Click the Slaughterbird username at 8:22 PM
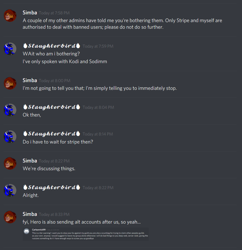This screenshot has width=242, height=250. pyautogui.click(x=52, y=187)
